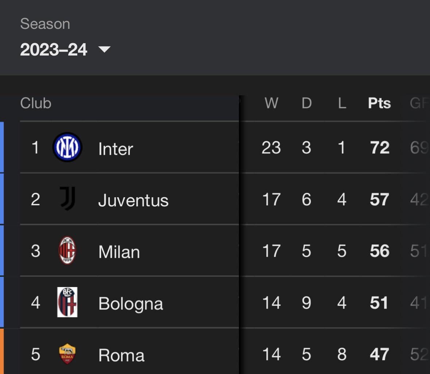Click Juventus's 57 points value

[380, 200]
